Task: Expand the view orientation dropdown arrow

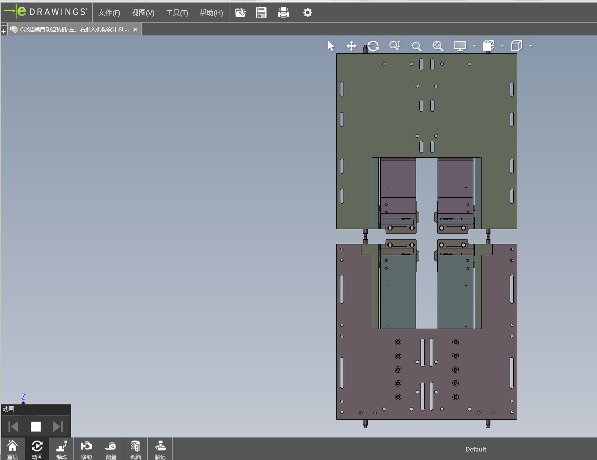Action: [x=503, y=46]
